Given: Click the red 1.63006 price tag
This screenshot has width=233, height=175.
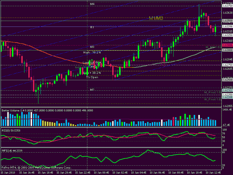Looking at the screenshot, I should (x=227, y=45).
